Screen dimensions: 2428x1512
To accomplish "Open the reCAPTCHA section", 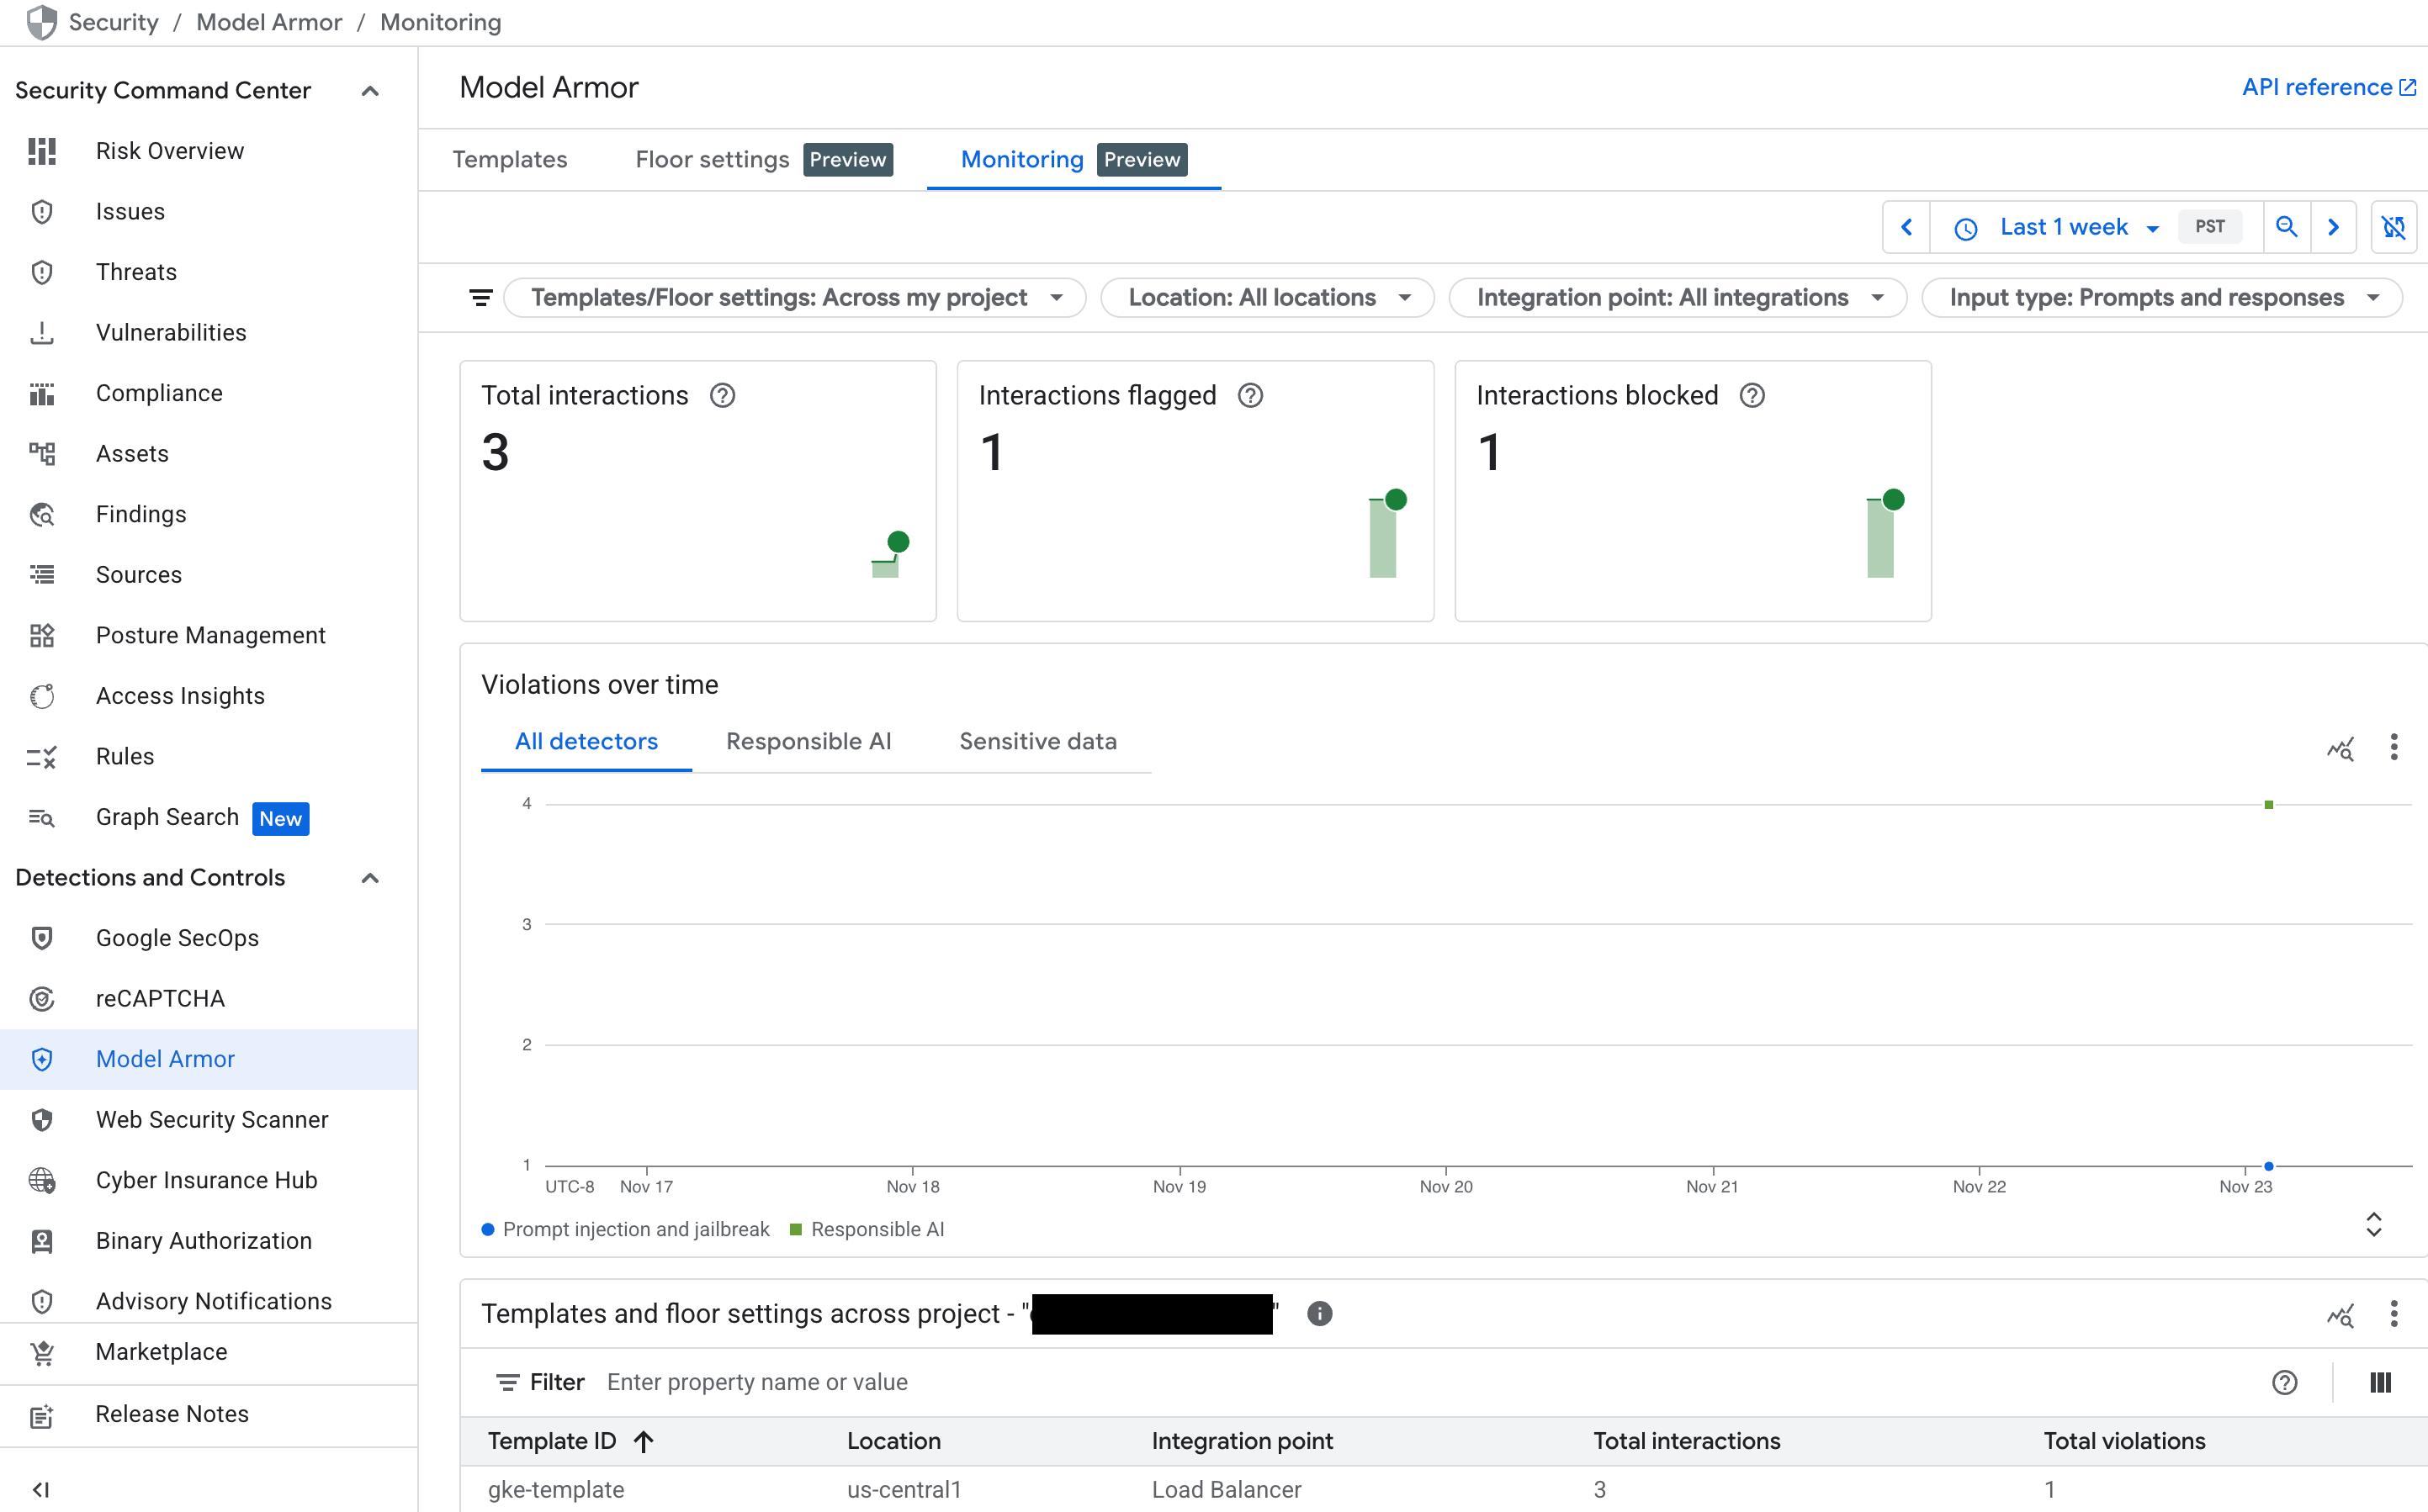I will tap(161, 998).
